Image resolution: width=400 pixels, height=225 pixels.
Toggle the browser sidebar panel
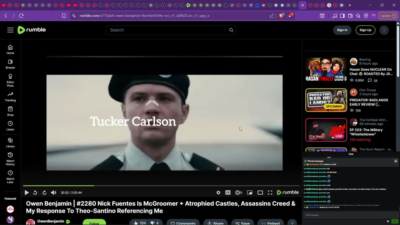[342, 16]
